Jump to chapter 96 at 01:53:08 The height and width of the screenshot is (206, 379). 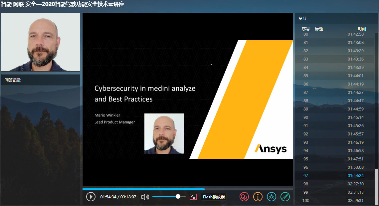tap(335, 167)
